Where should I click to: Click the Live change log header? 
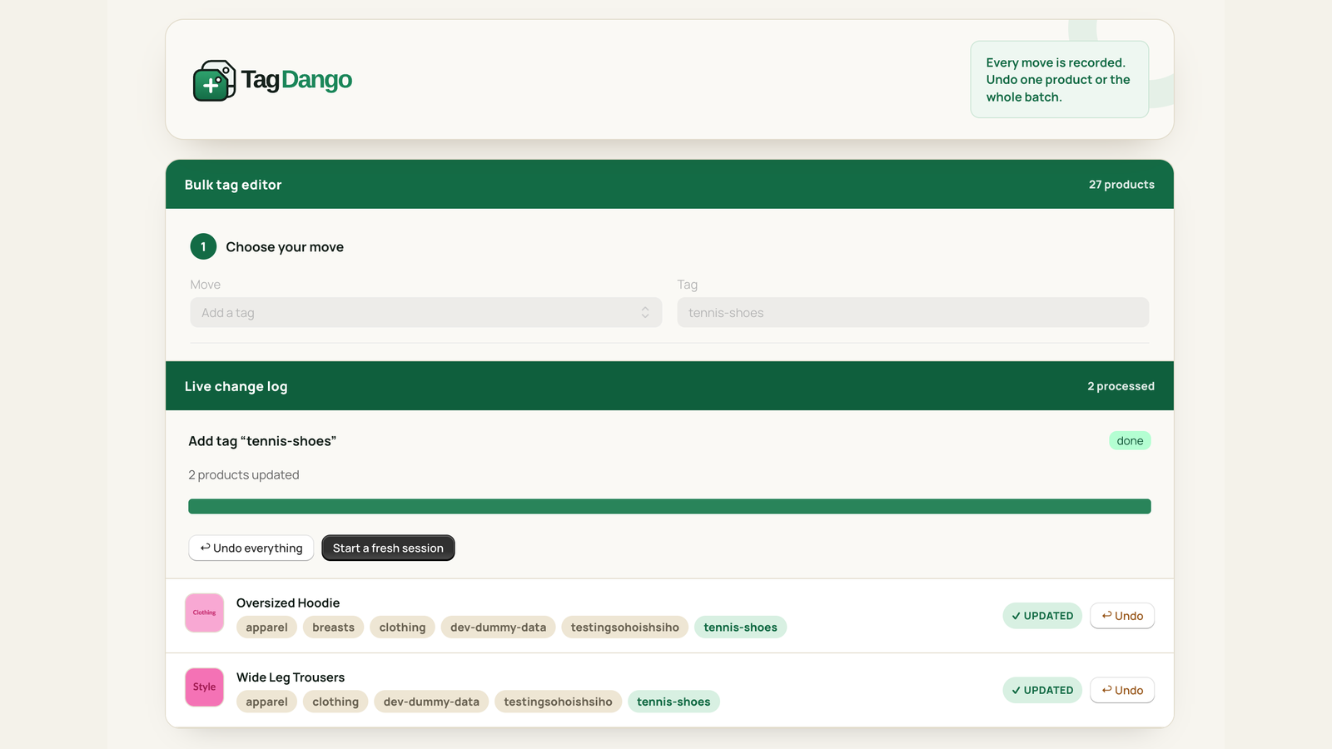[669, 386]
